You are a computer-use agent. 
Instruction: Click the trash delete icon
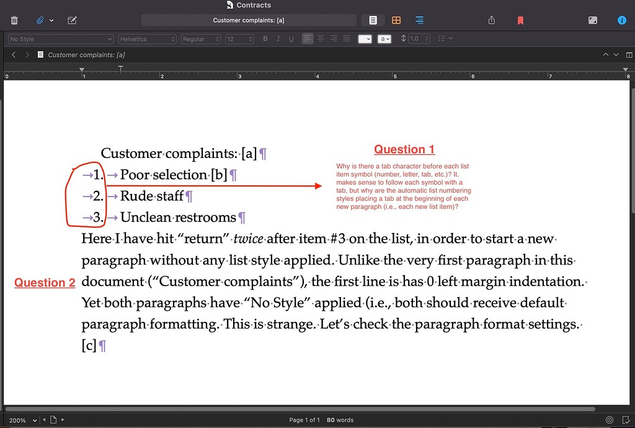[14, 20]
